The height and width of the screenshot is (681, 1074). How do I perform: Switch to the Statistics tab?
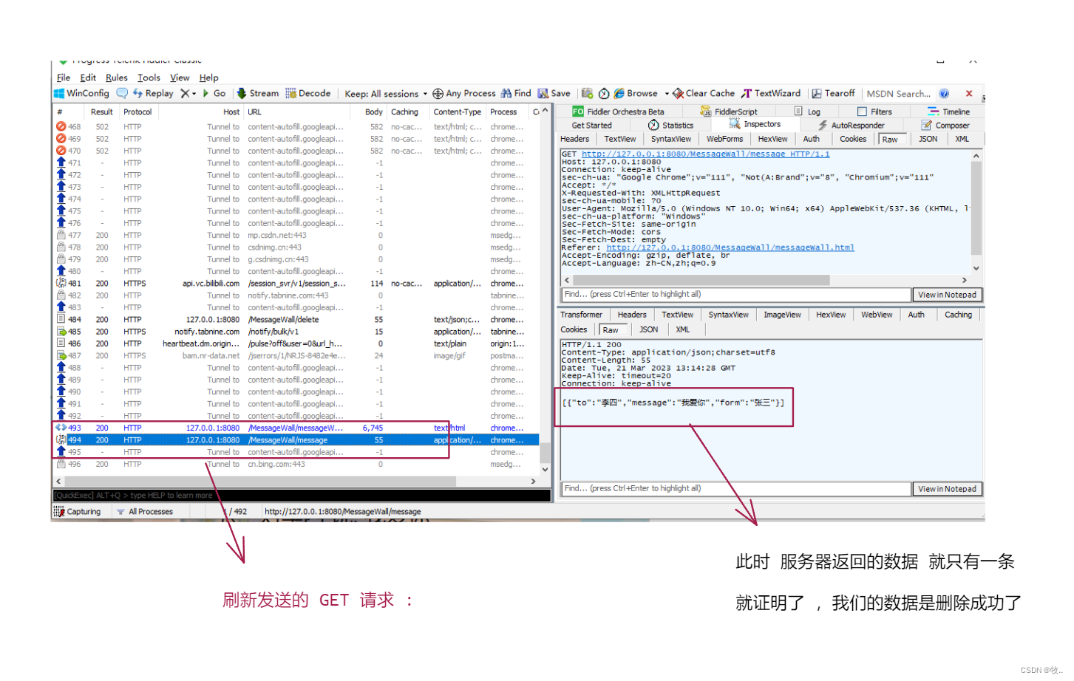point(670,126)
